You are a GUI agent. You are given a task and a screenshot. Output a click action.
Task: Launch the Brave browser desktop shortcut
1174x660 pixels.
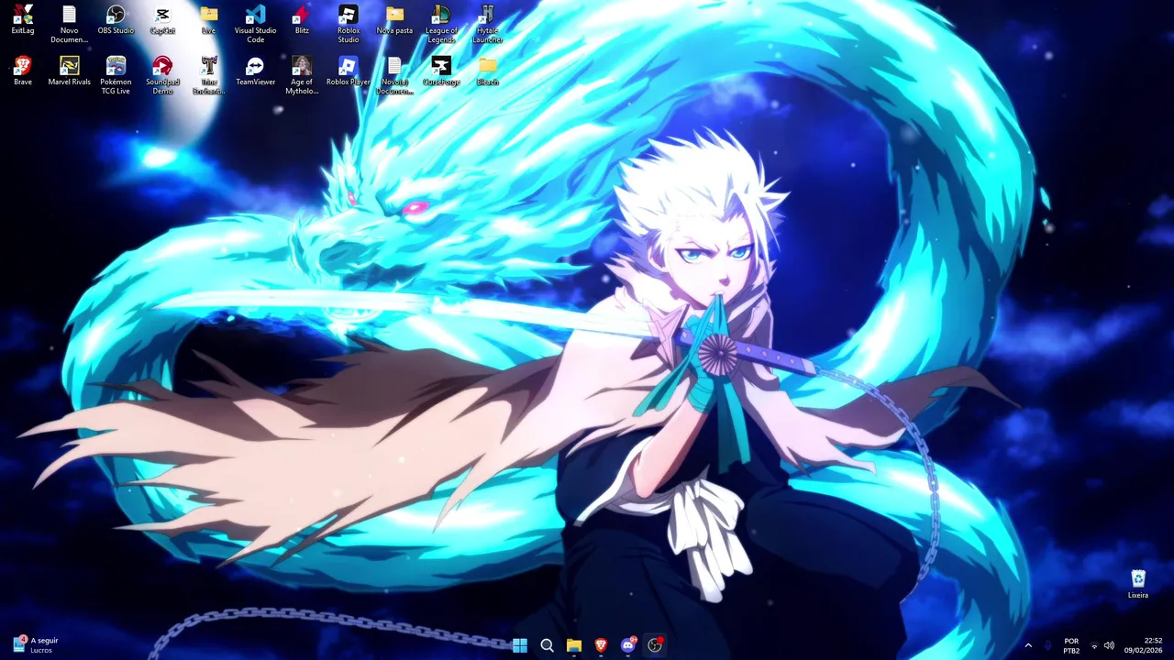click(x=23, y=71)
